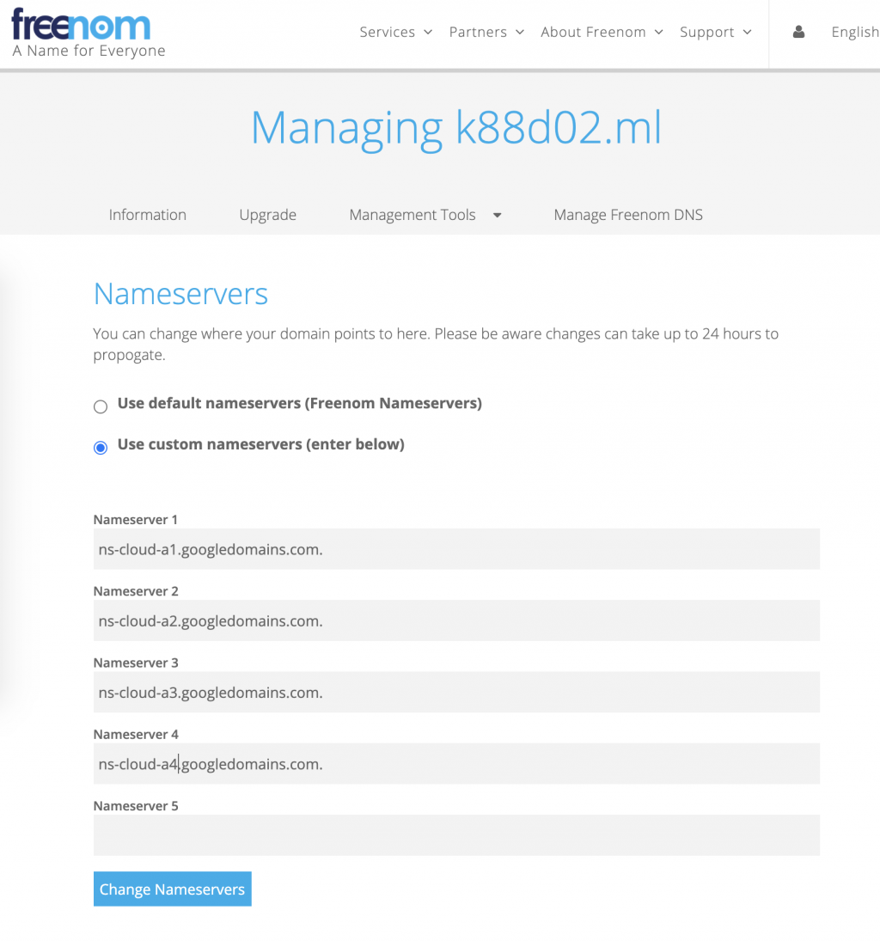Focus the Nameserver 4 field
This screenshot has height=941, width=880.
456,763
